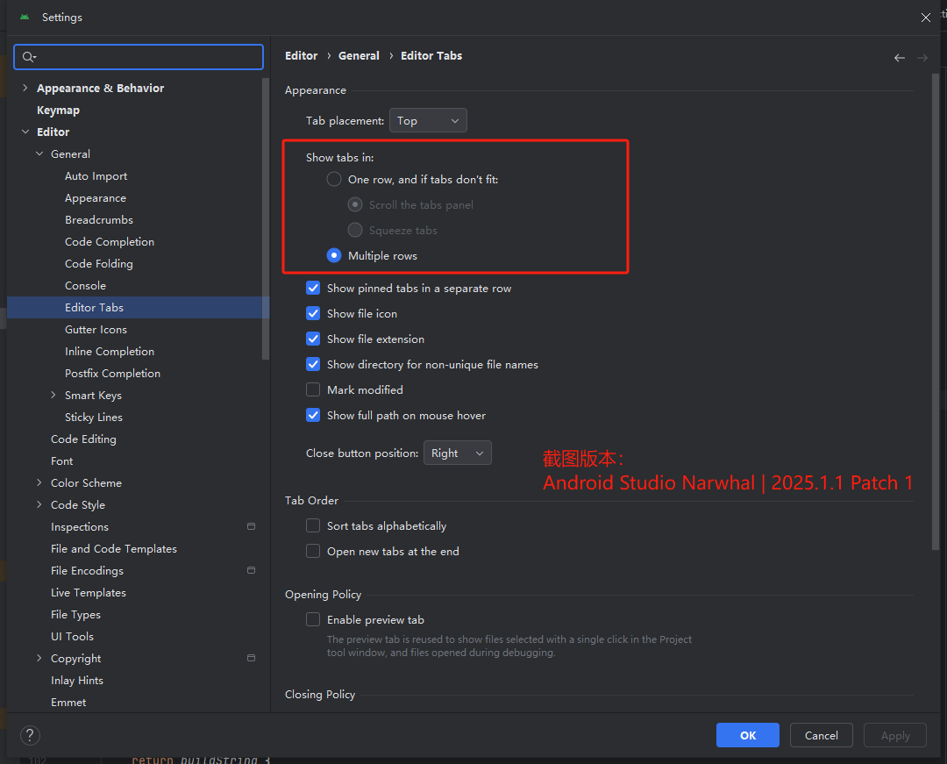
Task: Enable Open new tabs at the end
Action: (313, 551)
